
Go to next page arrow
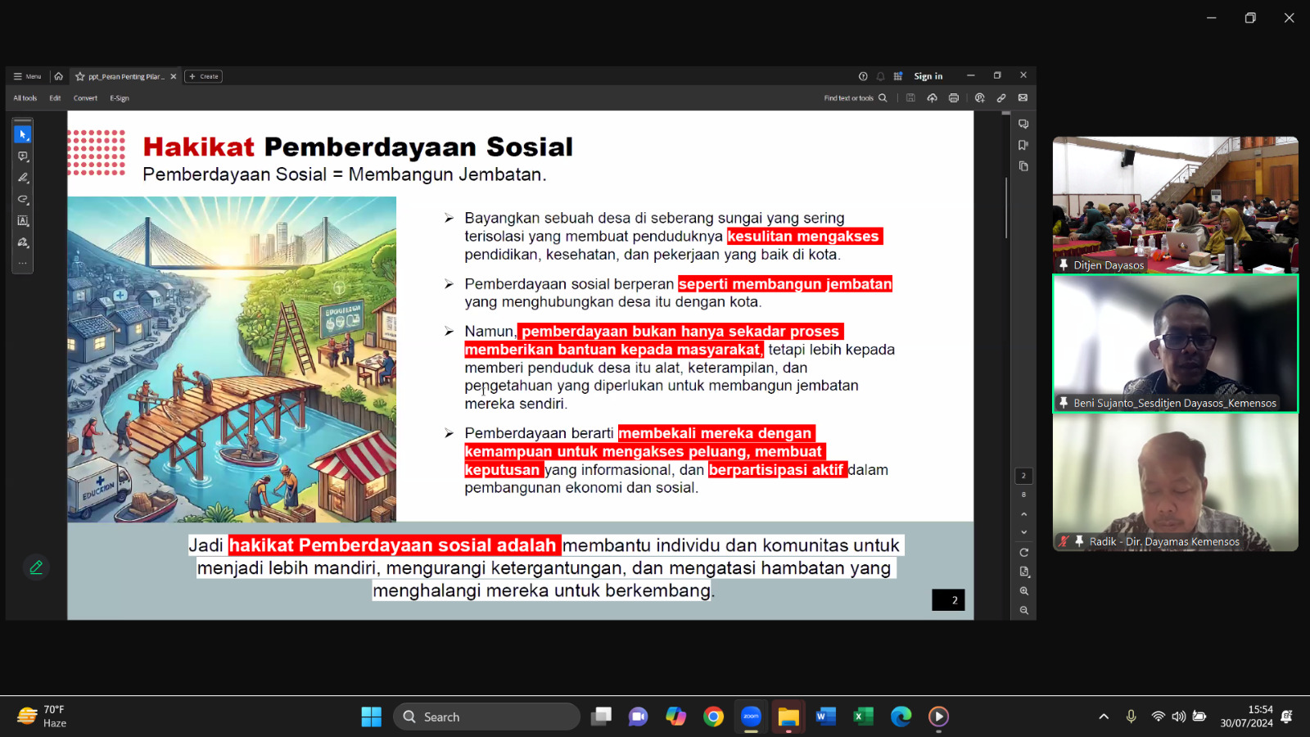(x=1023, y=532)
